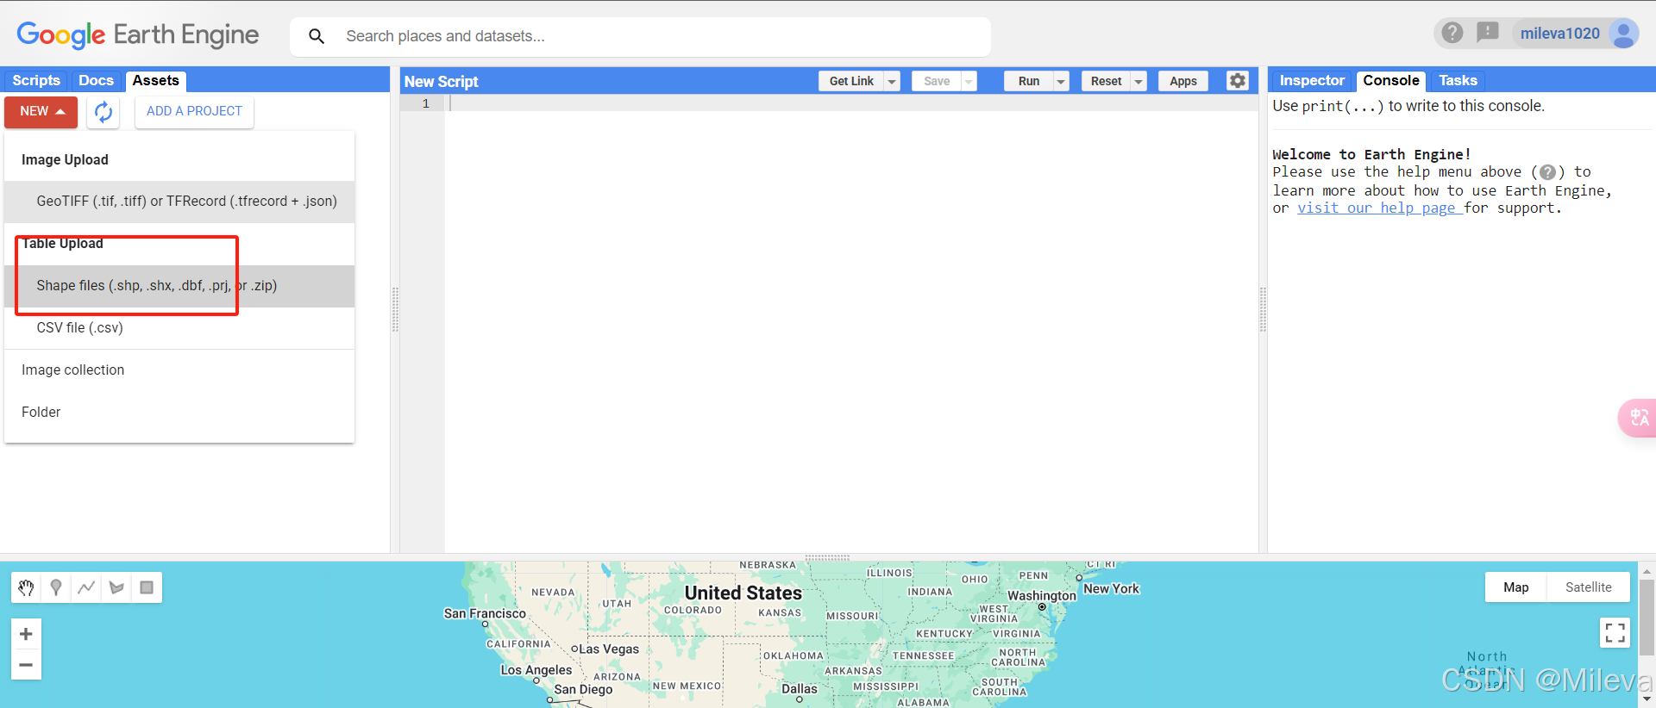Open the Apps button

click(x=1183, y=81)
